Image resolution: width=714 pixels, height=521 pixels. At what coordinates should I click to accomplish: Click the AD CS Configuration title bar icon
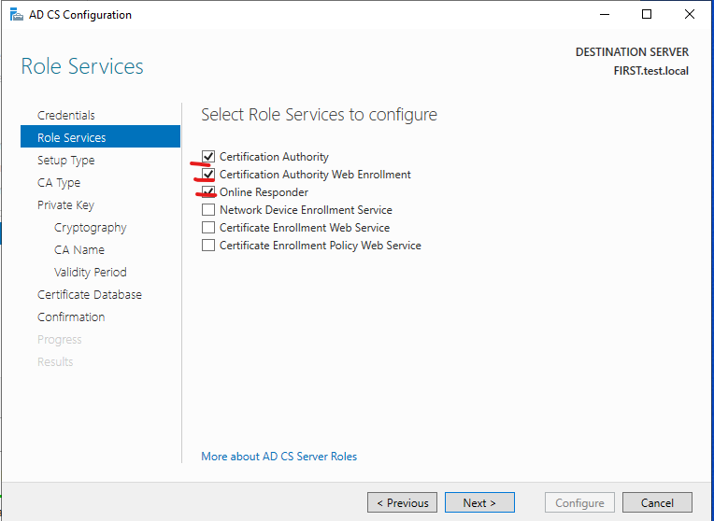point(17,15)
